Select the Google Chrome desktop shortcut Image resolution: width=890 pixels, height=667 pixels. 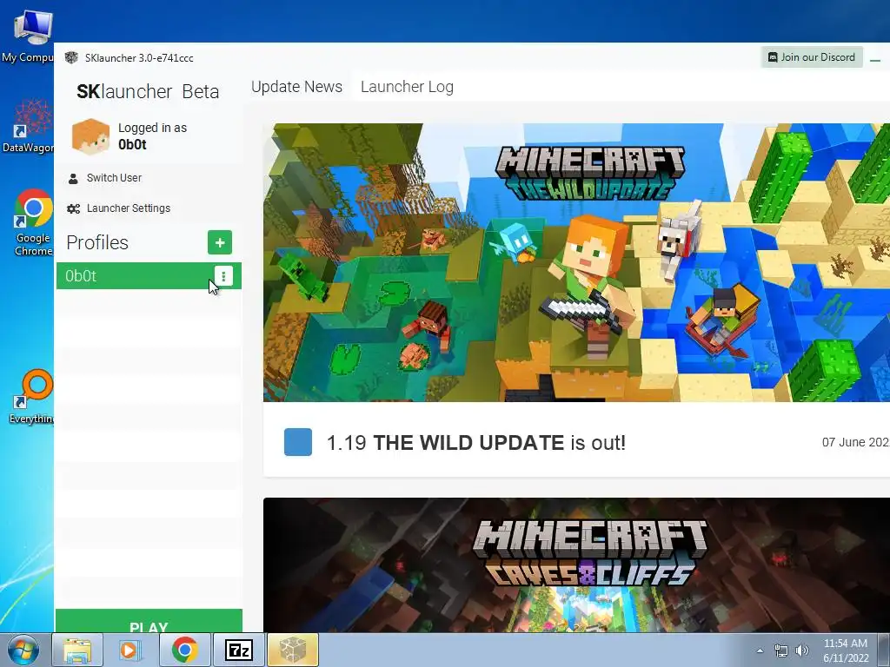point(33,222)
